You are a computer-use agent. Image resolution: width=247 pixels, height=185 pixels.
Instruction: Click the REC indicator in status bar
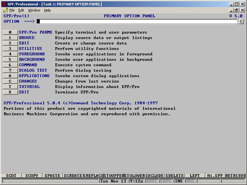pos(190,181)
